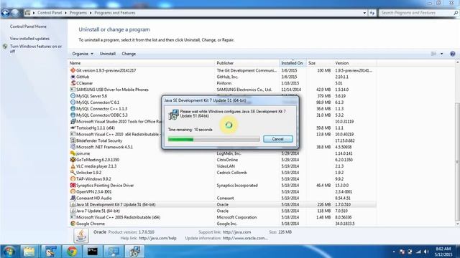The height and width of the screenshot is (258, 460).
Task: Click the GoToMeeting 6.2.0.1350 icon
Action: 73,160
